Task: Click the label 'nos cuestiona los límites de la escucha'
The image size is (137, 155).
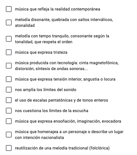Action: tap(52, 111)
